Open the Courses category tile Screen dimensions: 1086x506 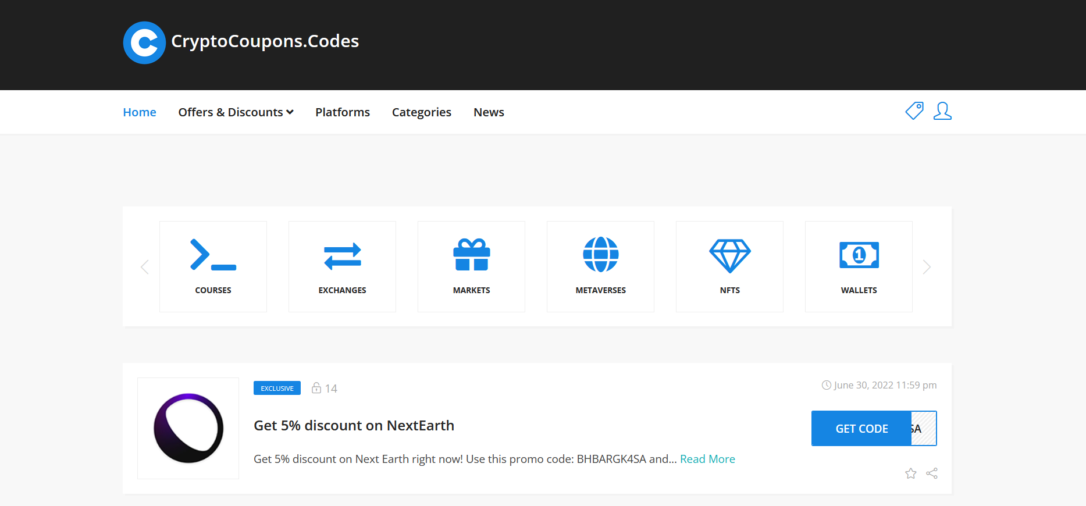213,266
